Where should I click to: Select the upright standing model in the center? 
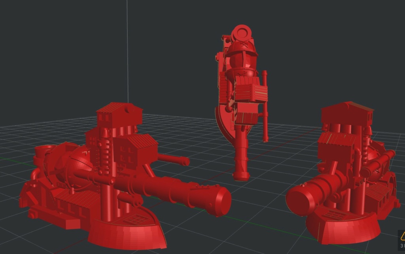(242, 103)
